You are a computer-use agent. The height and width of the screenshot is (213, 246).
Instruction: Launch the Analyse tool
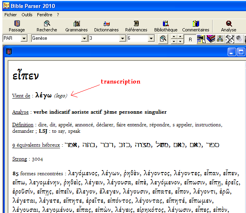coord(229,26)
